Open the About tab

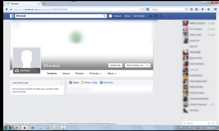pyautogui.click(x=66, y=74)
